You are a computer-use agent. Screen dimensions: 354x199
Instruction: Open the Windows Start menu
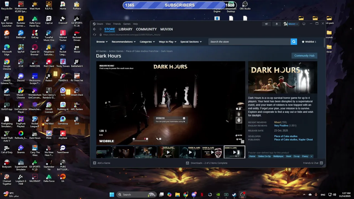[x=112, y=195]
